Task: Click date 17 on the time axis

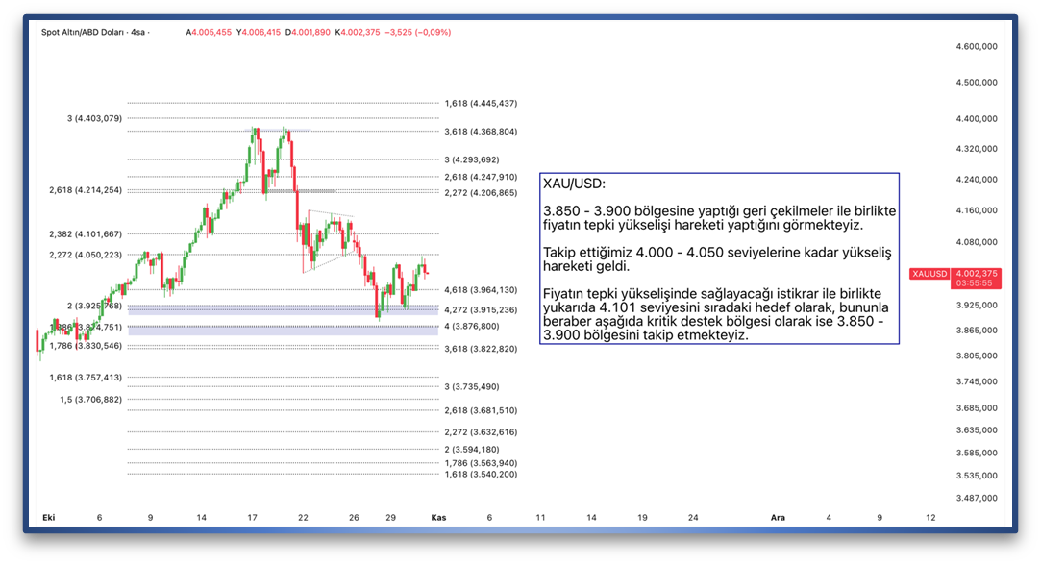Action: (252, 518)
